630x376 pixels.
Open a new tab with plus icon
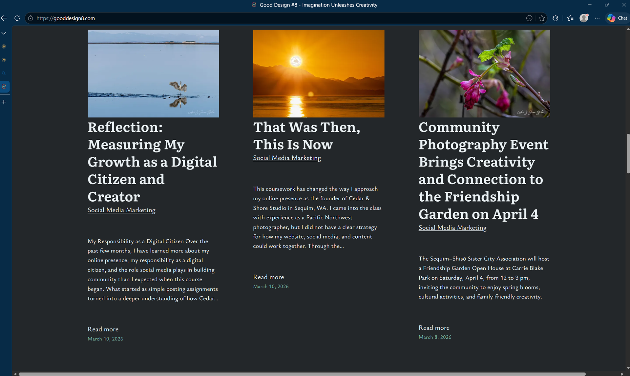pyautogui.click(x=4, y=102)
